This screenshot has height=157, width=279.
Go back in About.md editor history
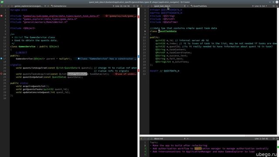(x=142, y=139)
